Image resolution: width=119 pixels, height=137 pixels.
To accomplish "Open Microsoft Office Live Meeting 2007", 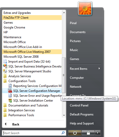I will tap(32, 52).
